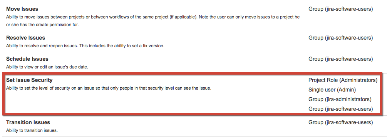Click Project Role (Administrators) entry
387x140 pixels.
tap(343, 80)
